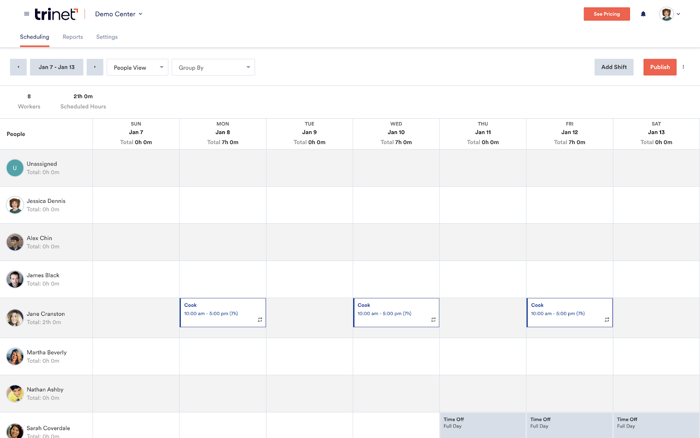Click Martha Beverly's avatar
The width and height of the screenshot is (700, 438).
pyautogui.click(x=15, y=357)
